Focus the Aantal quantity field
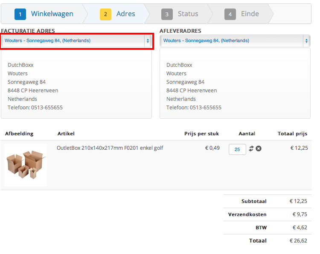 click(x=237, y=149)
